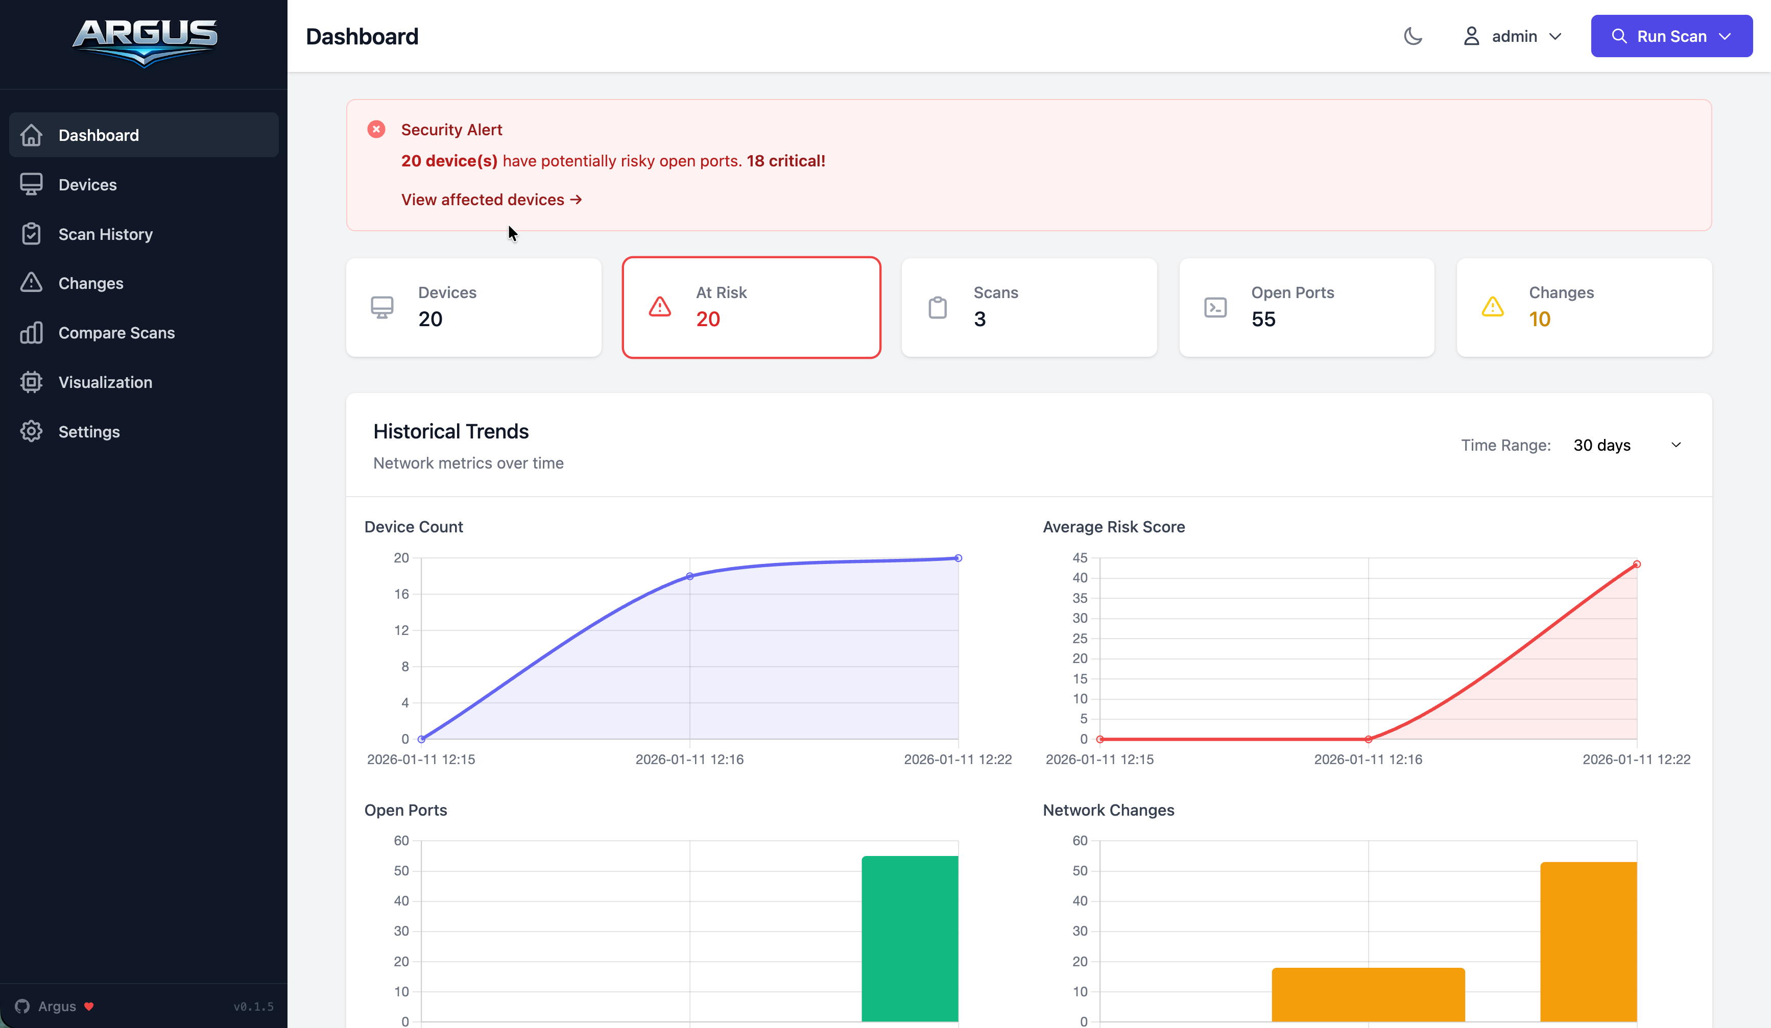Open Compare Scans from the sidebar
The image size is (1771, 1028).
[x=116, y=333]
